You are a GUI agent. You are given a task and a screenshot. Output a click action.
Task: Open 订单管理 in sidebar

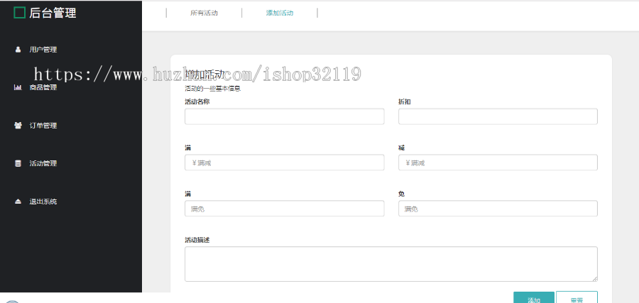pos(43,126)
